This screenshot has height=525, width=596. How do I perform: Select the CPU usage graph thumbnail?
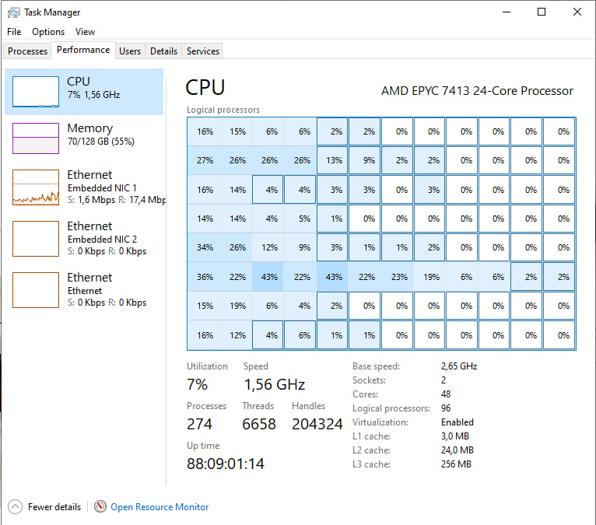point(36,92)
